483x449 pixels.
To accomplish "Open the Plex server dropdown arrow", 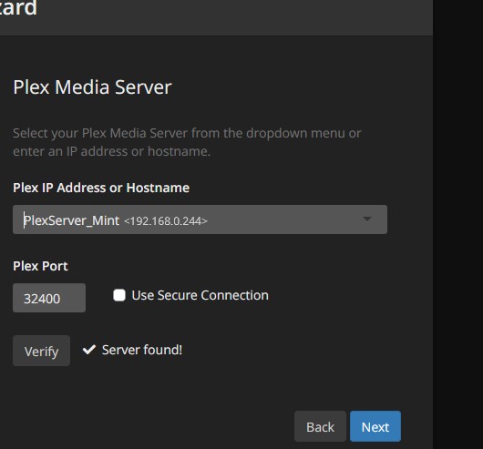I will (x=367, y=219).
